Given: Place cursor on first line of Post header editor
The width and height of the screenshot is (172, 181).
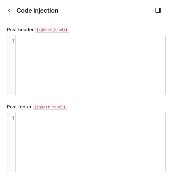Looking at the screenshot, I should click(x=91, y=41).
